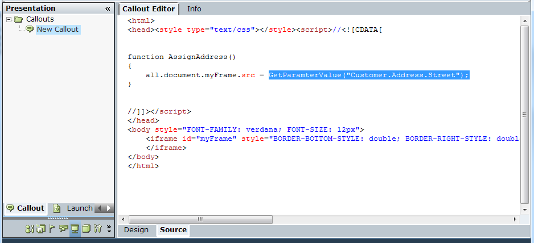Click the highlighted presentation screen icon

click(x=75, y=229)
